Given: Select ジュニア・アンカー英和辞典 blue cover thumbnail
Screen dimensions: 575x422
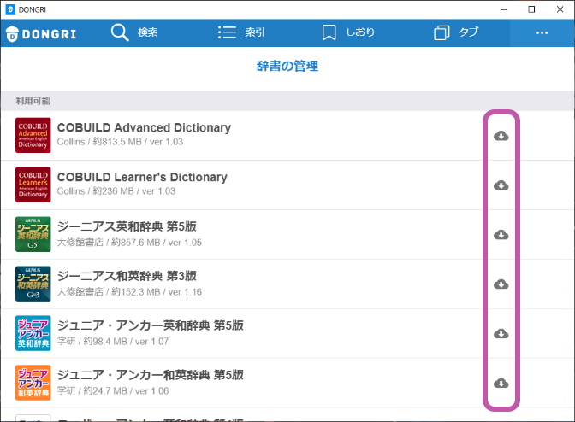Looking at the screenshot, I should (33, 333).
